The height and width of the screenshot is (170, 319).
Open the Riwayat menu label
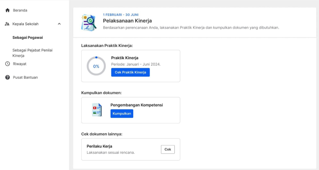pos(20,64)
